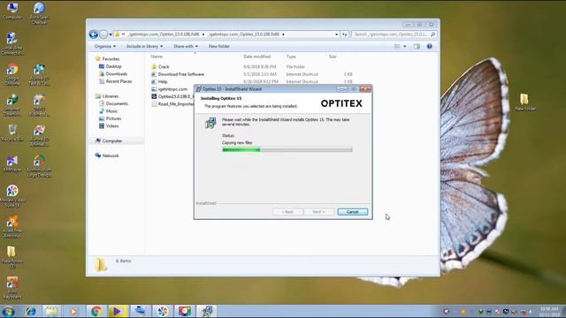
Task: Open New folder on right desktop side
Action: tap(524, 102)
